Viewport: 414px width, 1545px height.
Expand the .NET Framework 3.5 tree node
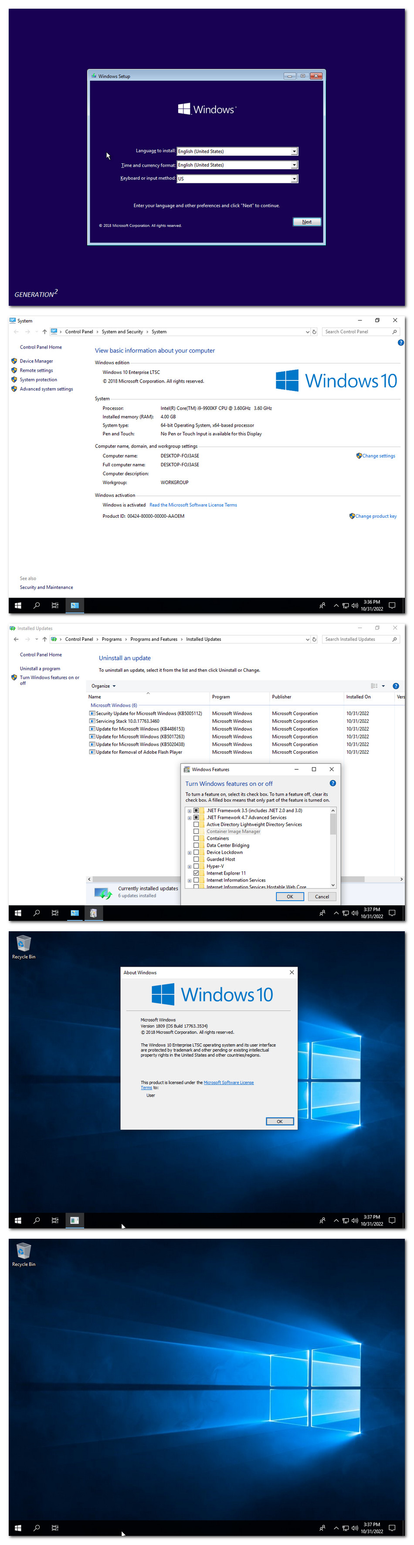tap(189, 811)
